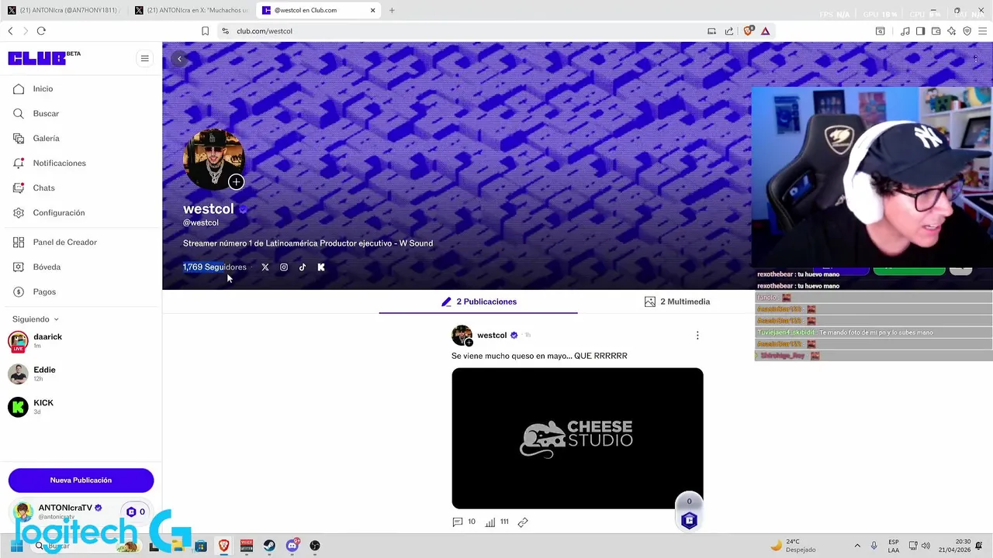The height and width of the screenshot is (558, 993).
Task: Open westcol's Instagram icon
Action: tap(284, 267)
